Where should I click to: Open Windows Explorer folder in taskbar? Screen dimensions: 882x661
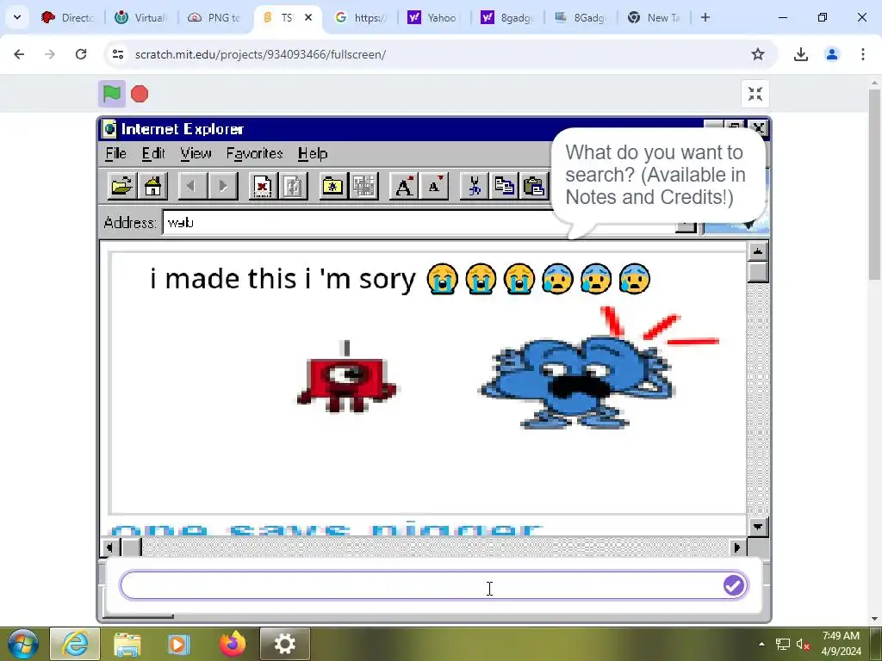coord(127,644)
